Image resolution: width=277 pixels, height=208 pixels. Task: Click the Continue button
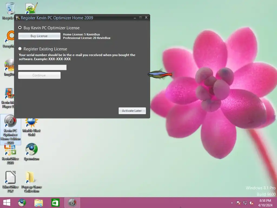pyautogui.click(x=39, y=75)
